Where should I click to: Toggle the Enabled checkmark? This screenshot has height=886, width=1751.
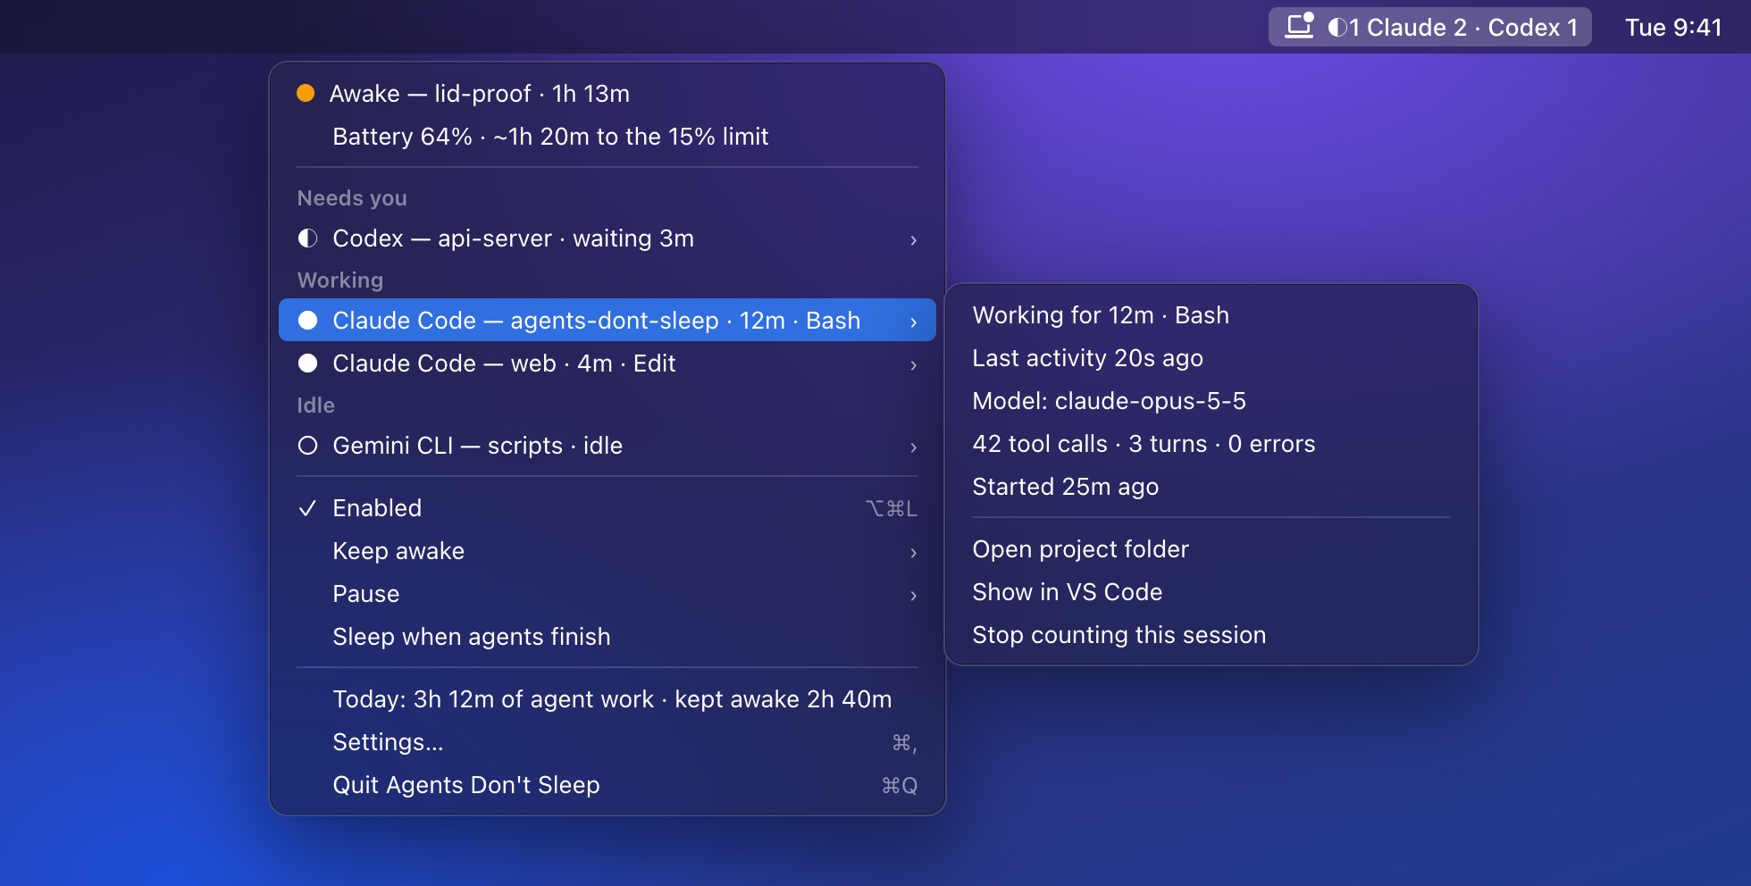[307, 508]
